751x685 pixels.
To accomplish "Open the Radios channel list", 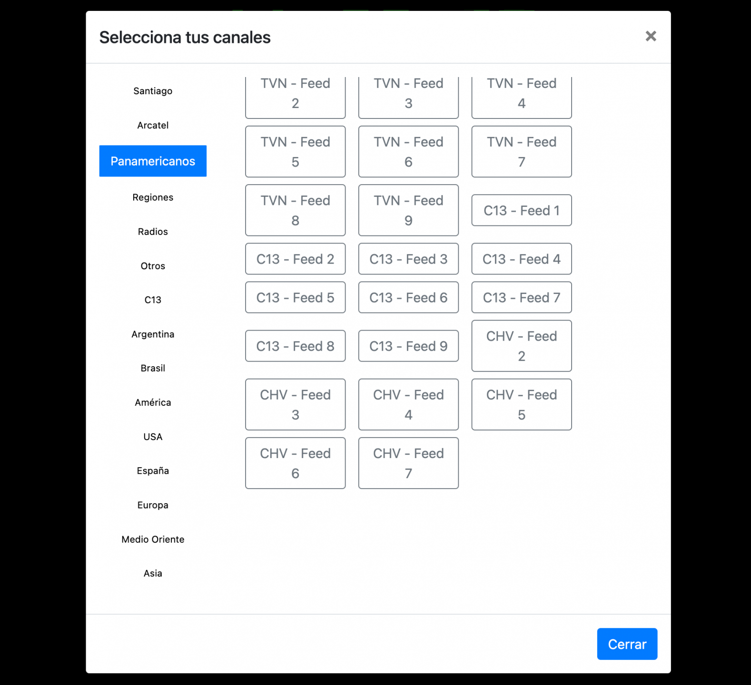I will pos(153,232).
